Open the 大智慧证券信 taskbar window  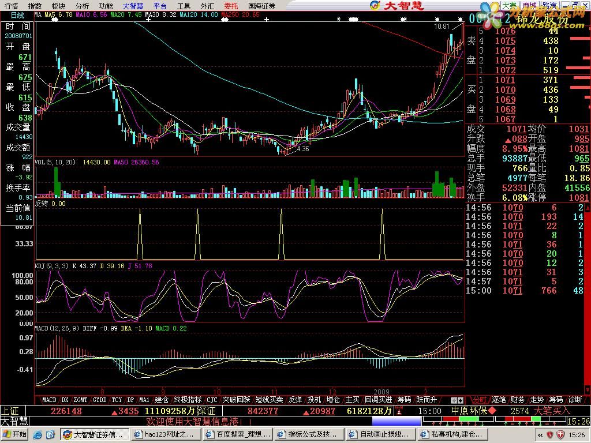(x=95, y=434)
